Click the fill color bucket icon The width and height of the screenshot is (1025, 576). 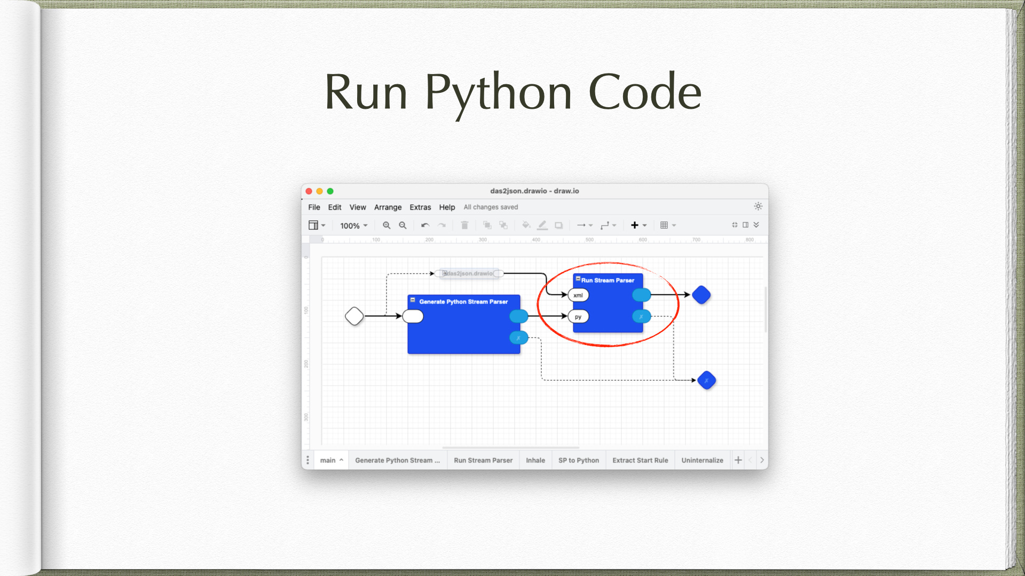tap(526, 226)
